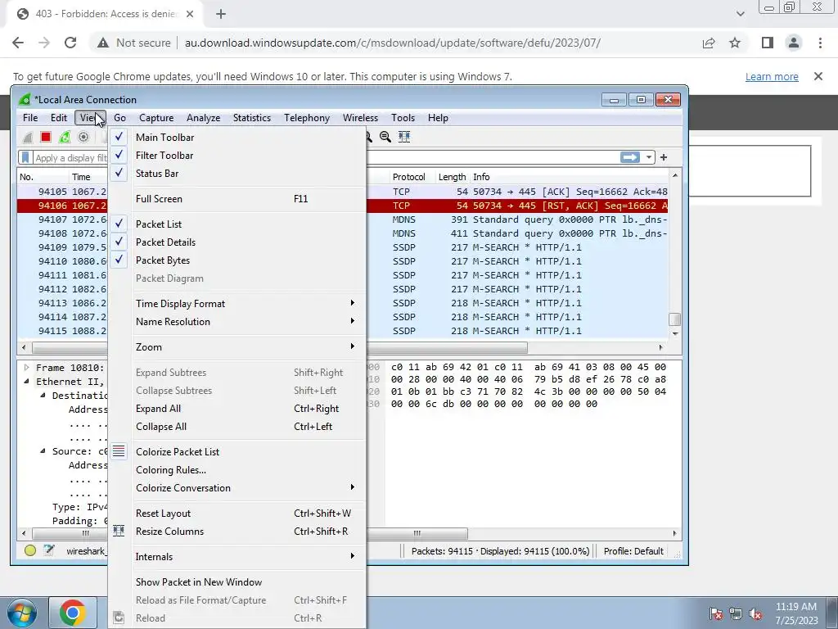Open Colorize Conversation submenu

[237, 488]
